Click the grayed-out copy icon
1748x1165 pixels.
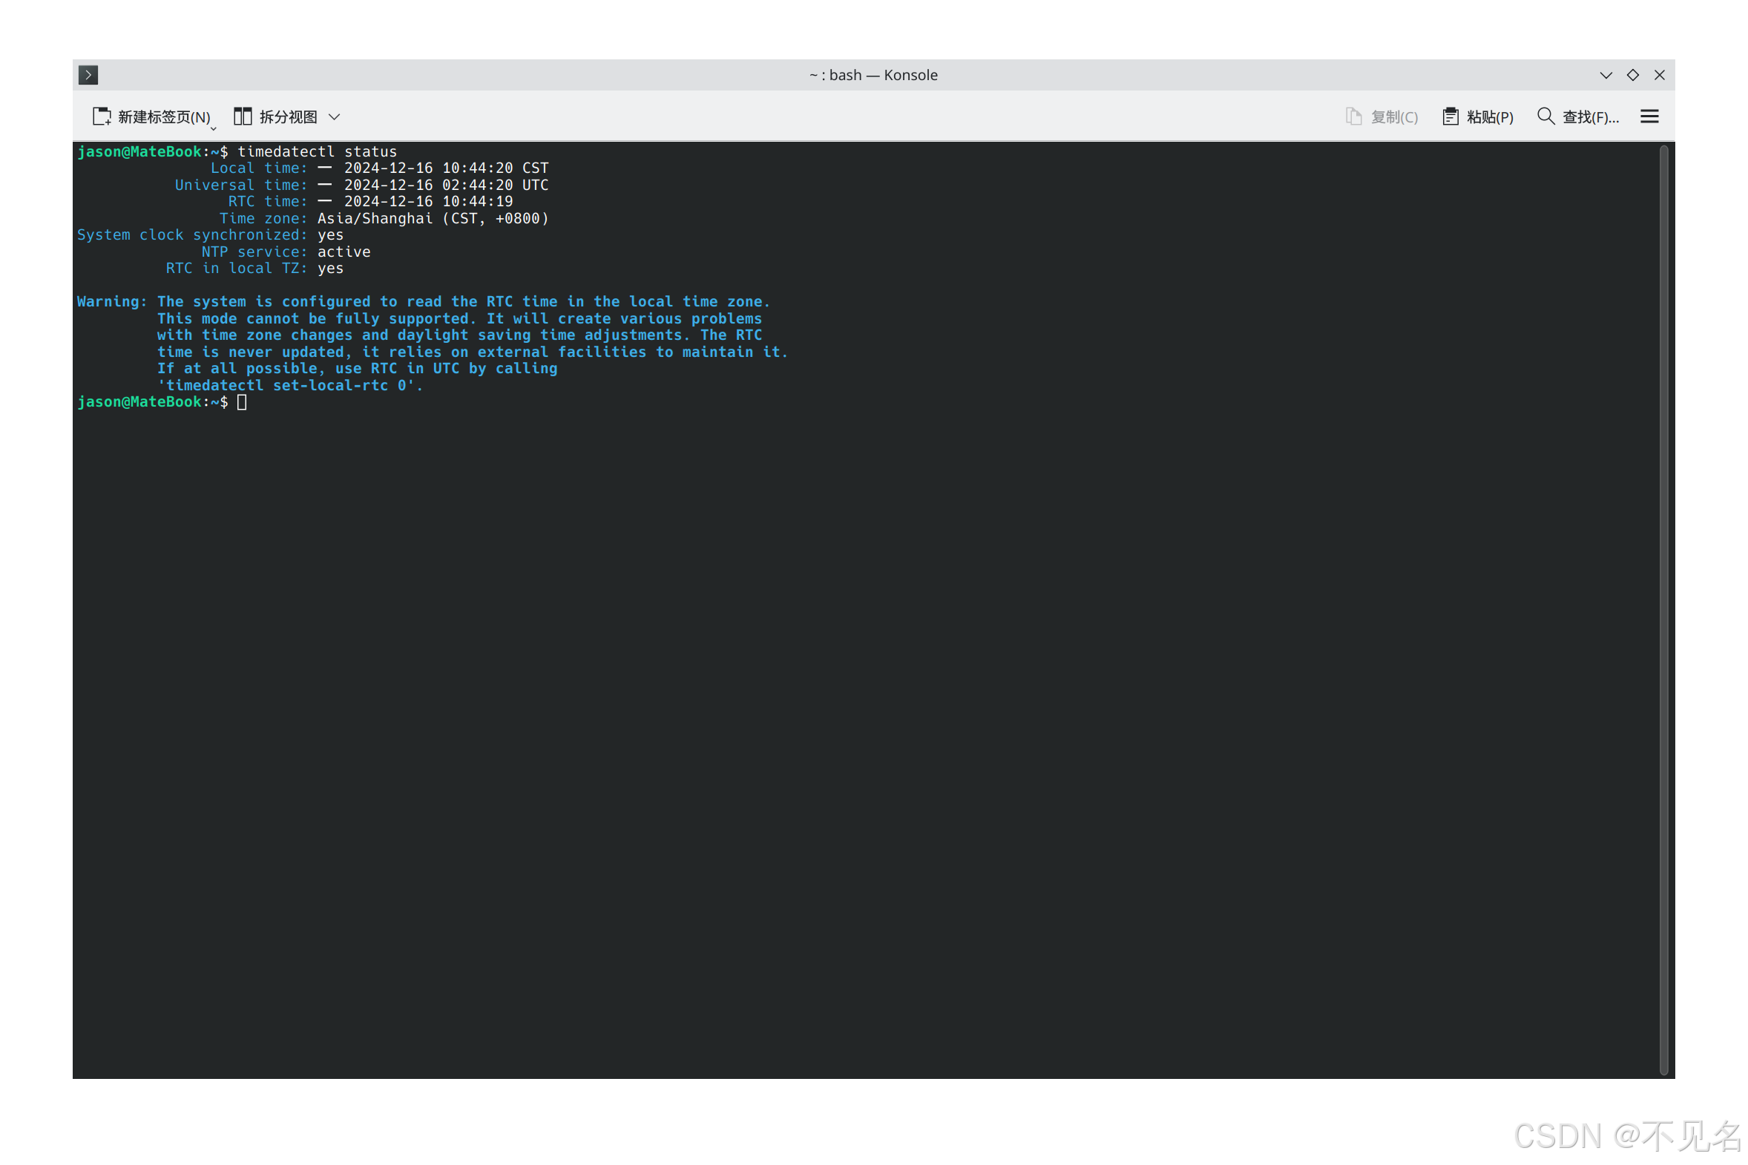(1353, 116)
